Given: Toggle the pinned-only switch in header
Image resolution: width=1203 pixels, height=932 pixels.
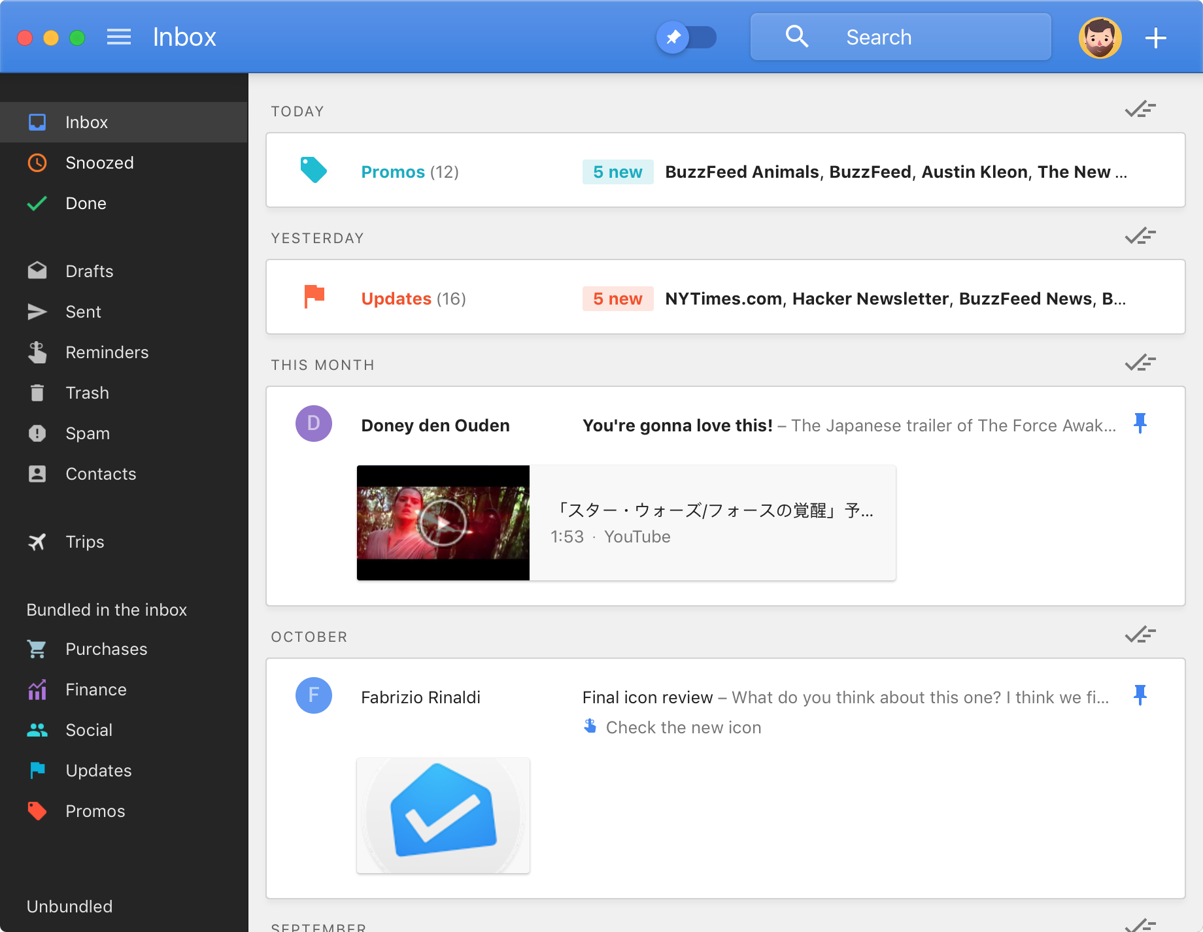Looking at the screenshot, I should [686, 37].
